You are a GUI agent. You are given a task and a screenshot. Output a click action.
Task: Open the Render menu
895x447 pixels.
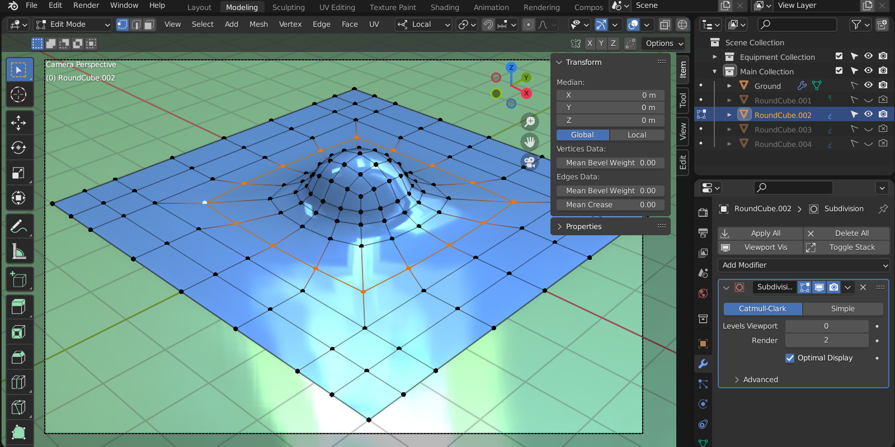click(x=86, y=6)
